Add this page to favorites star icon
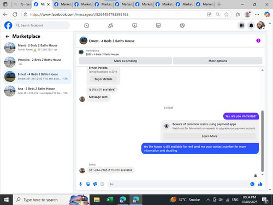The width and height of the screenshot is (273, 205). (x=226, y=14)
